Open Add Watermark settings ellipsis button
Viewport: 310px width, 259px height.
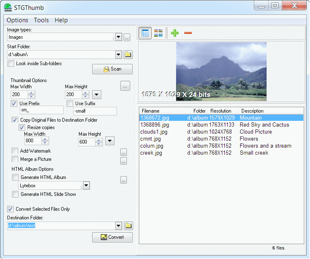(123, 152)
